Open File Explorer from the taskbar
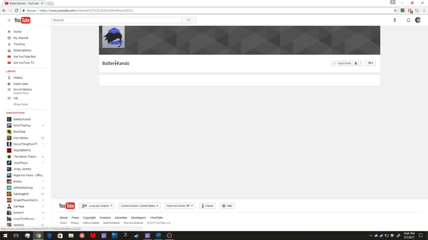The height and width of the screenshot is (240, 428). (x=71, y=236)
